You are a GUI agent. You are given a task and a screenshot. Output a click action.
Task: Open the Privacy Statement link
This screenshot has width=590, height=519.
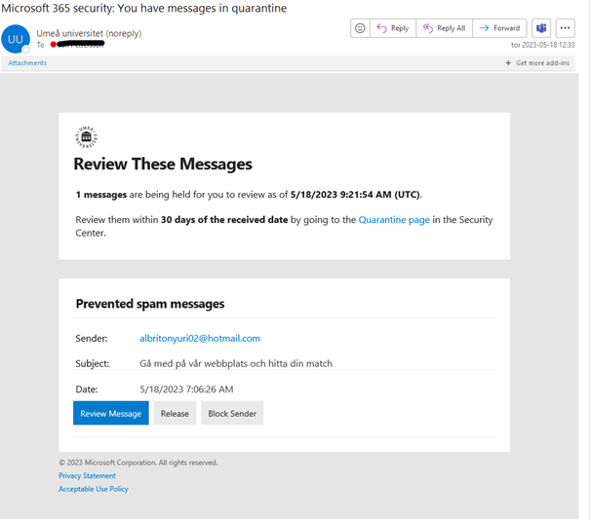[x=88, y=476]
